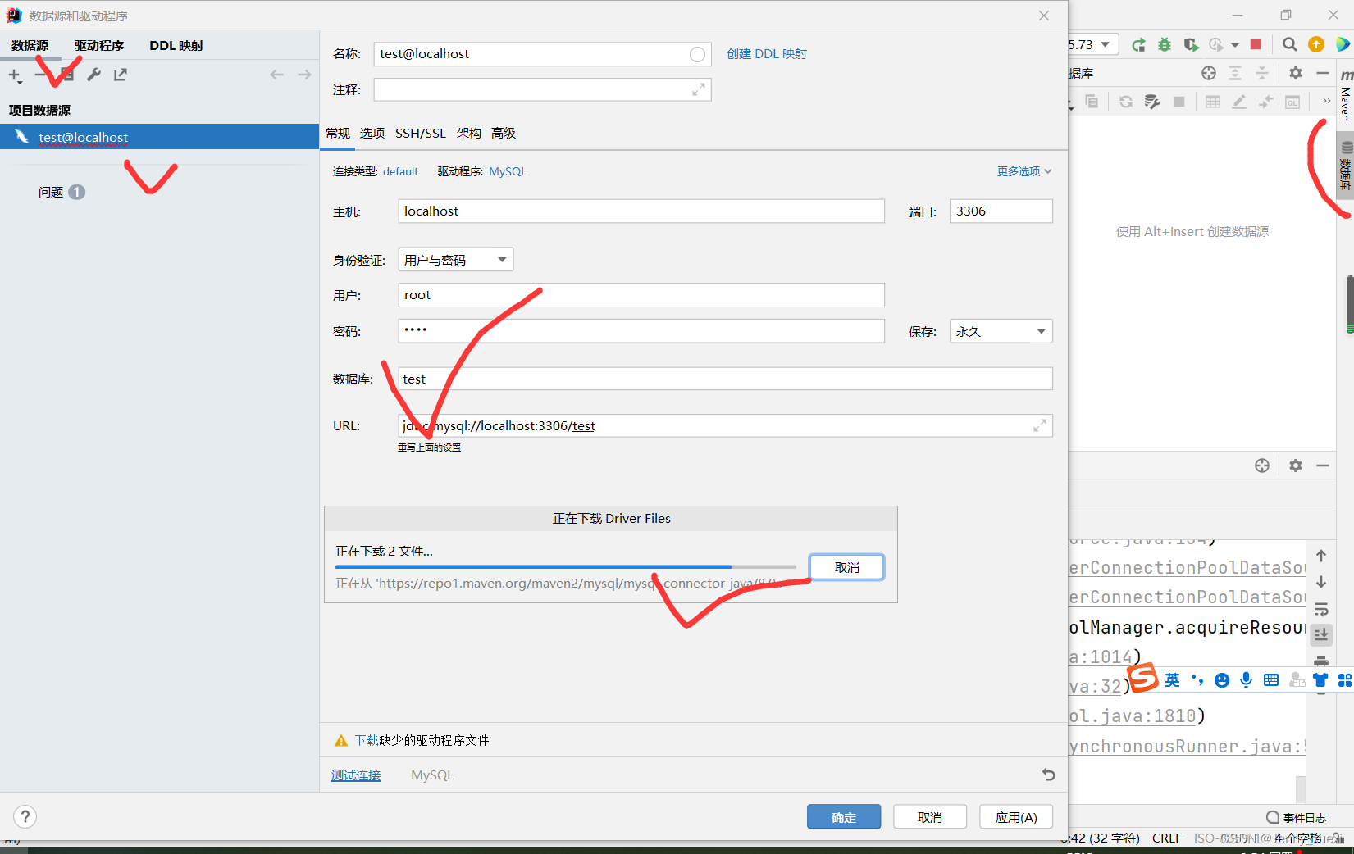This screenshot has width=1354, height=854.
Task: Select the 选项 tab
Action: coord(372,133)
